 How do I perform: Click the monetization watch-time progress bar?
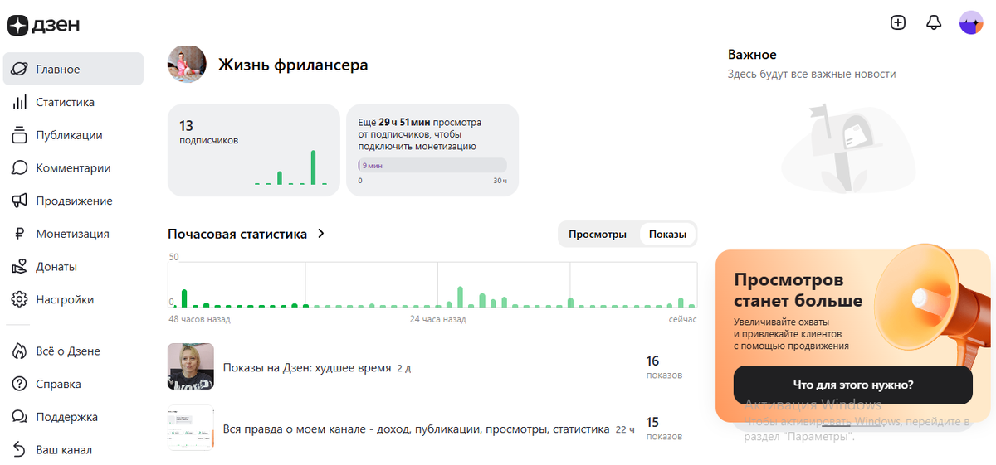pos(432,166)
